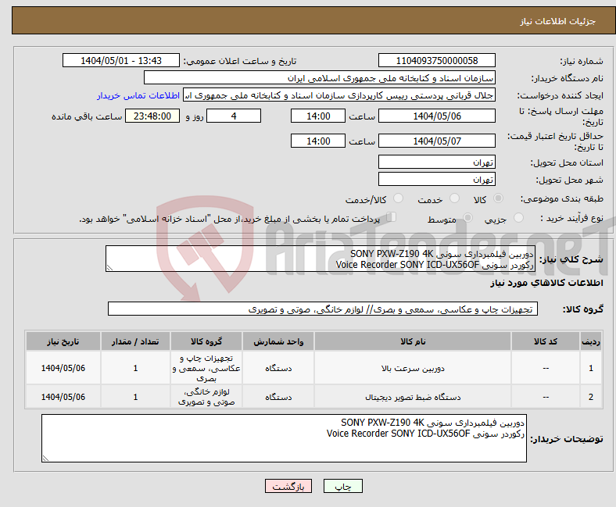Select the جزیی purchase type radio
The image size is (616, 507).
(518, 218)
